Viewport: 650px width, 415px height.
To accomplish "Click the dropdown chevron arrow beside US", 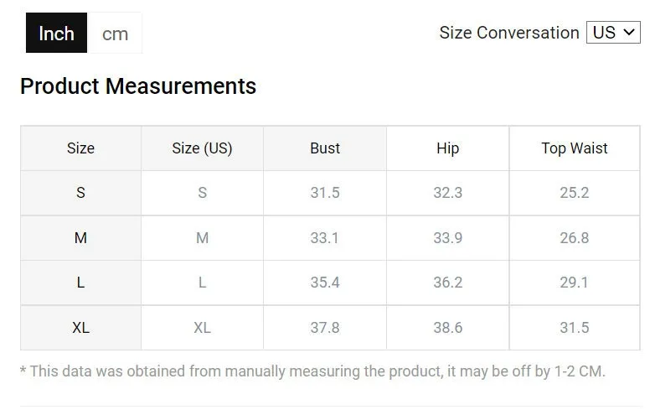I will pos(629,32).
